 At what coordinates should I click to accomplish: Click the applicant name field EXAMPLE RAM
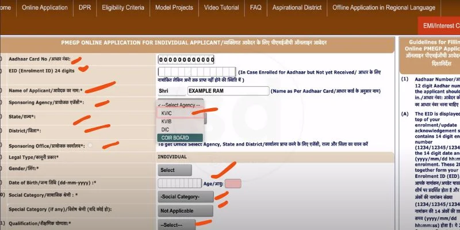(x=228, y=91)
